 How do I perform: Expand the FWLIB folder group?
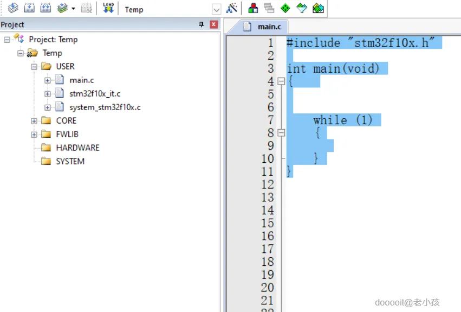coord(34,135)
